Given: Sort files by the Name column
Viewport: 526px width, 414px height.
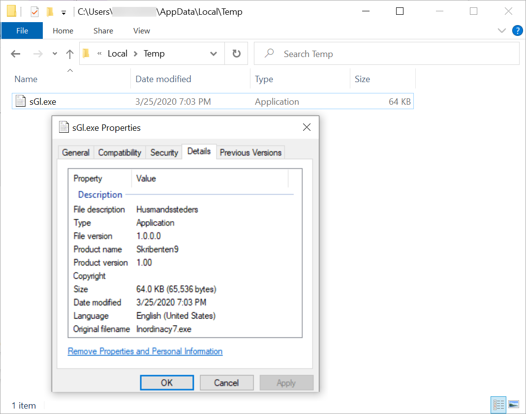Looking at the screenshot, I should tap(26, 79).
